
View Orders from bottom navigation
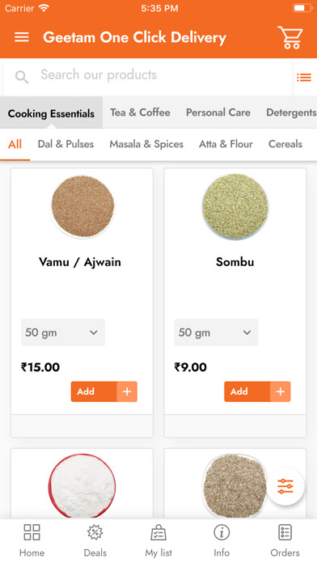tap(285, 540)
